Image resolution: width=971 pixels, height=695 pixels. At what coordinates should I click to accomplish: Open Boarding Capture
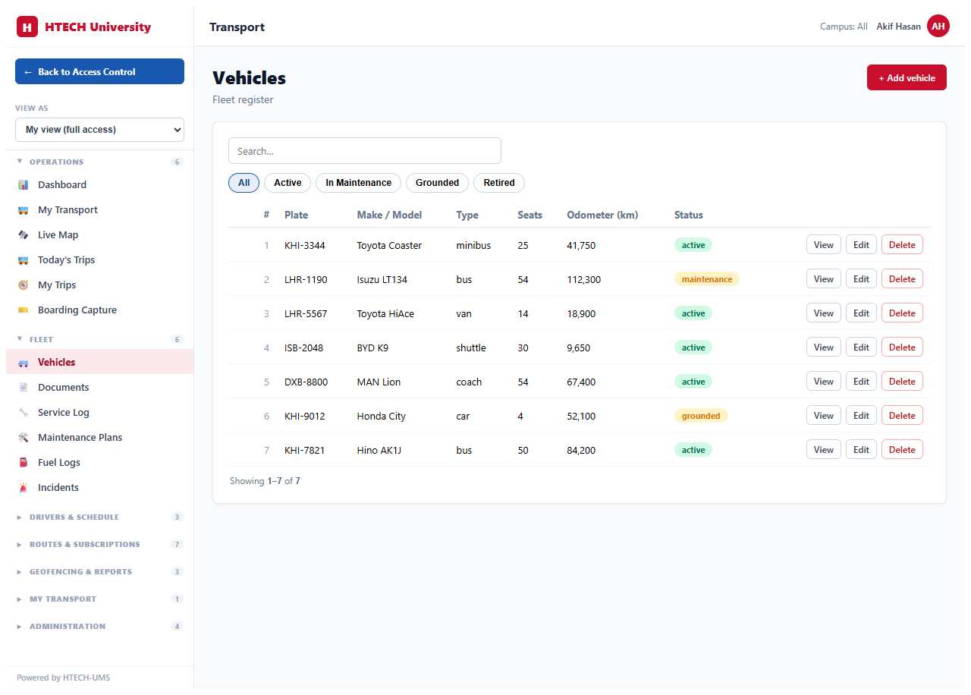coord(99,310)
